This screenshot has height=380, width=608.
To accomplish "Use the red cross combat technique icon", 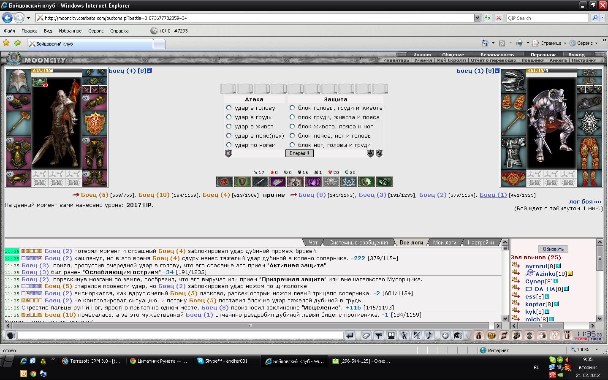I will point(225,182).
